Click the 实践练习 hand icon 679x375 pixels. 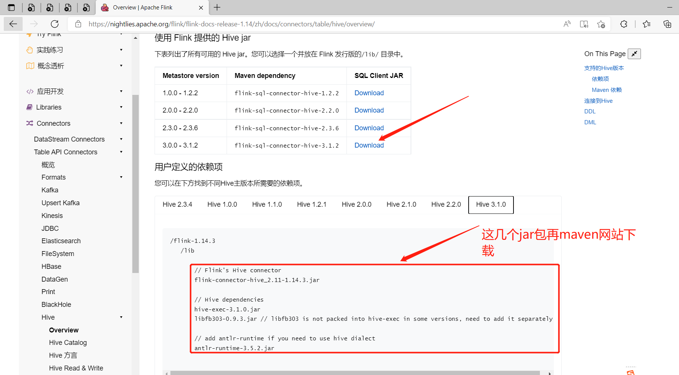click(30, 50)
